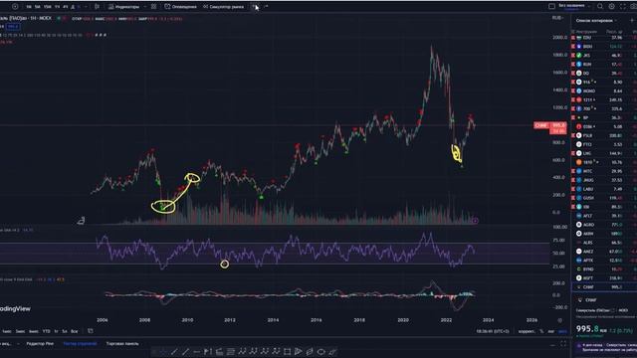Open Редактор Pine tab
637x358 pixels.
(x=40, y=343)
